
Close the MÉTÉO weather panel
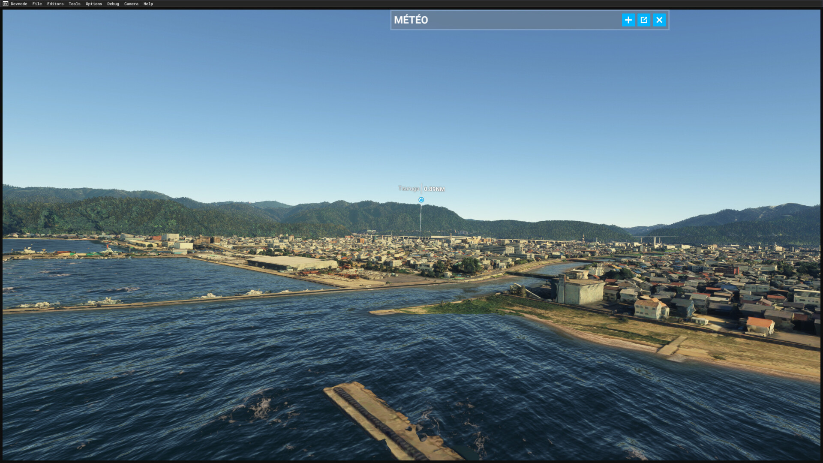point(659,20)
